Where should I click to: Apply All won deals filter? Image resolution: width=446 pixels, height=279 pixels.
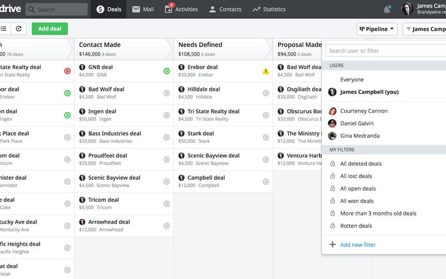click(x=357, y=201)
